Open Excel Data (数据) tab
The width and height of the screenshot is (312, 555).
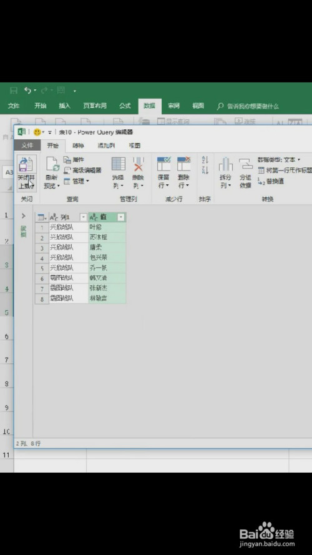(x=150, y=106)
